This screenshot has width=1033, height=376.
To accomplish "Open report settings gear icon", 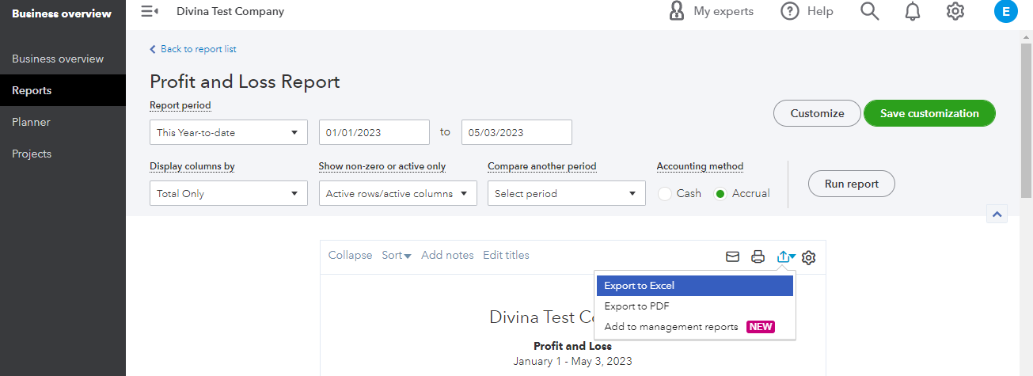I will click(x=809, y=257).
